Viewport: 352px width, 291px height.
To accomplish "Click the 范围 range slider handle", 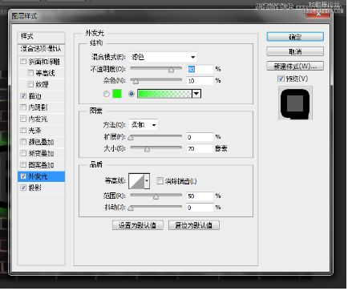I will point(156,197).
